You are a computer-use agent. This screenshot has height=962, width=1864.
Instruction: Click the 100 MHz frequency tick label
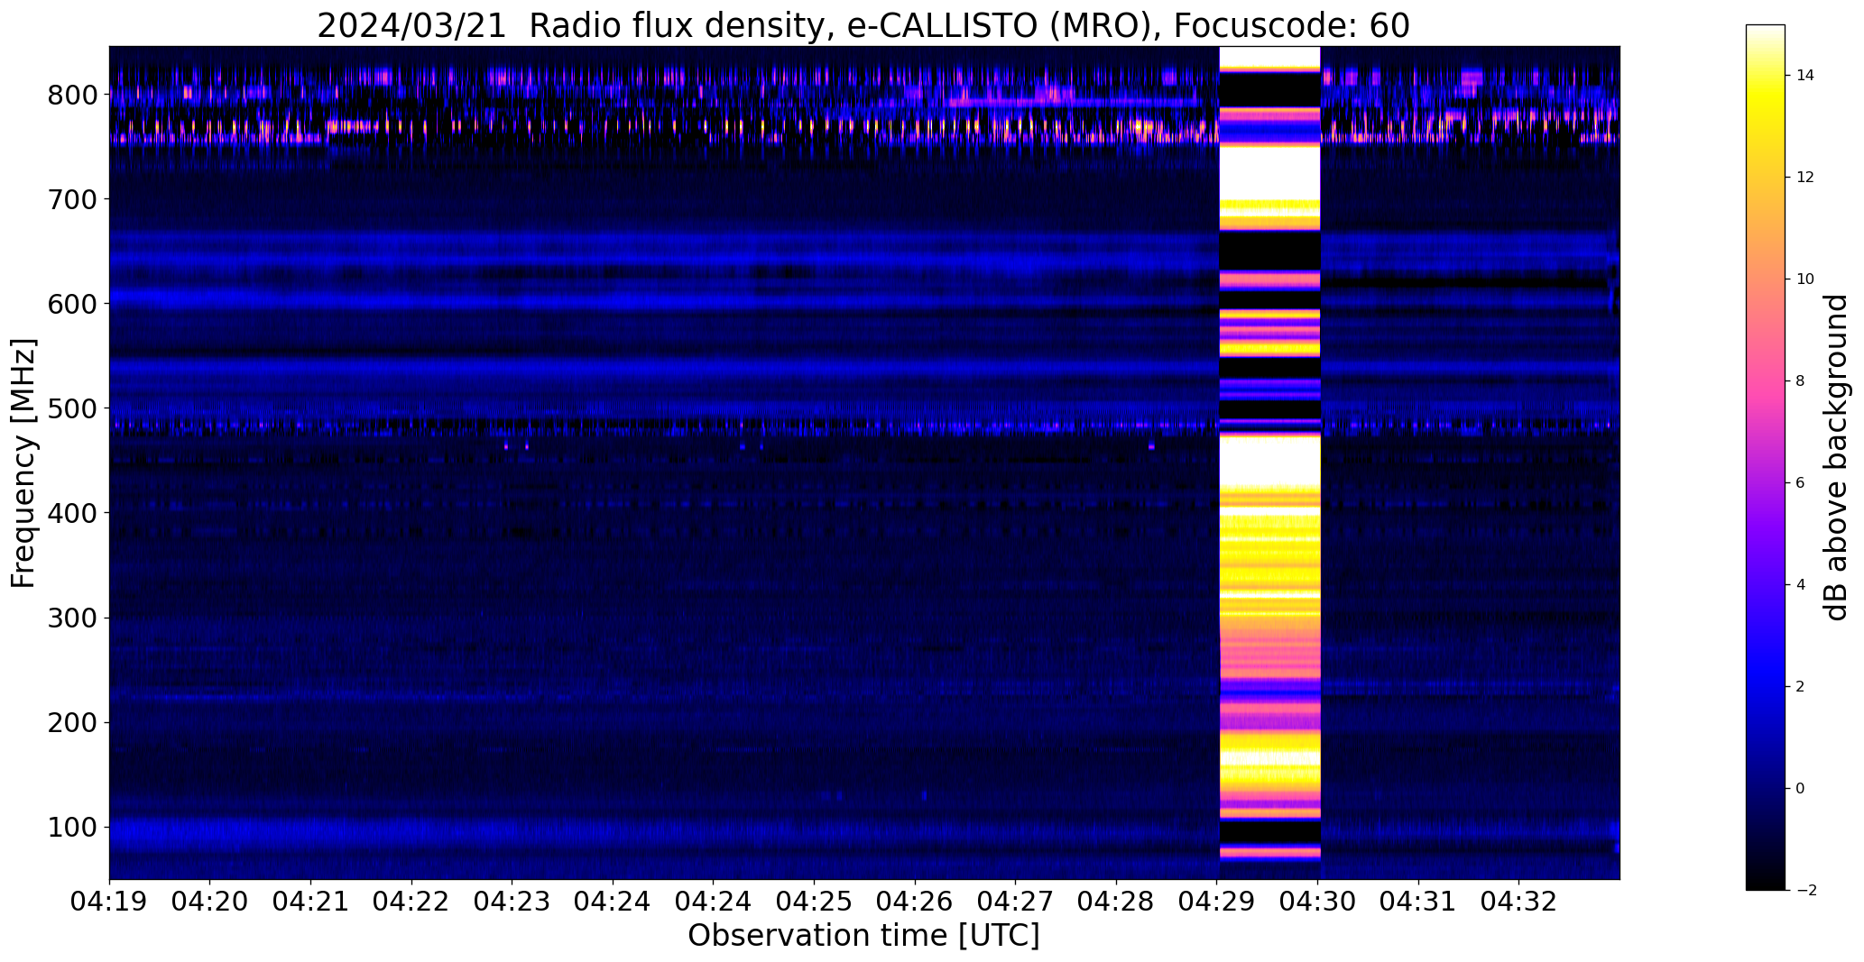coord(71,827)
